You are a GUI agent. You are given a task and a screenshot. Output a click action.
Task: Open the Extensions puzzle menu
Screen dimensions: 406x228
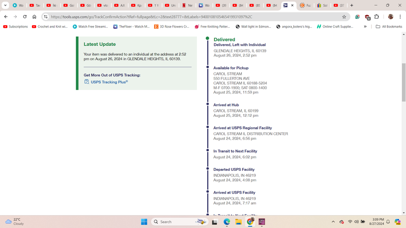377,17
